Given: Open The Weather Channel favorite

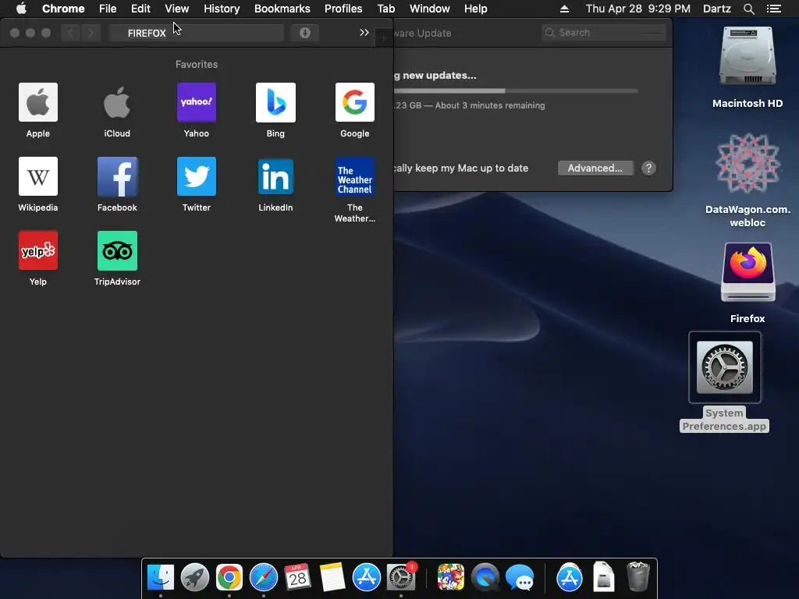Looking at the screenshot, I should 355,176.
